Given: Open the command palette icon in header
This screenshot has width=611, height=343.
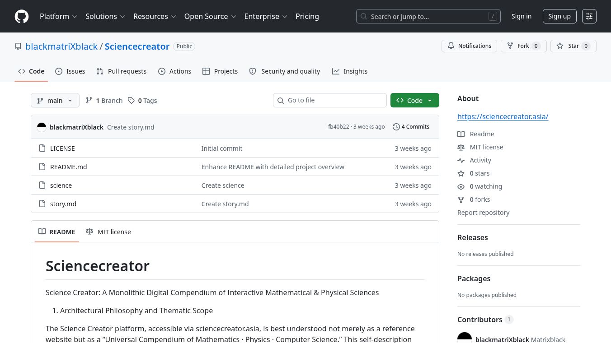Looking at the screenshot, I should (x=589, y=16).
